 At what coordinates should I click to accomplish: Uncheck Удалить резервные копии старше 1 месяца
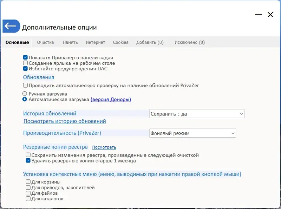tap(28, 160)
